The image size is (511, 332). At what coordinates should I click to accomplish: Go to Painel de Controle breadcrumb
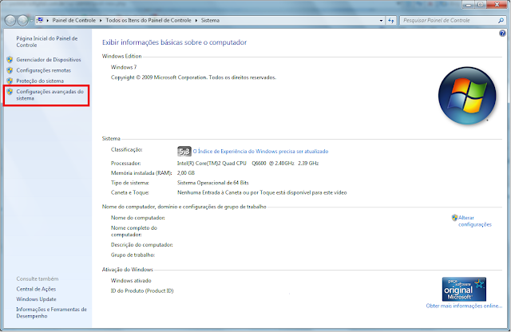click(74, 20)
